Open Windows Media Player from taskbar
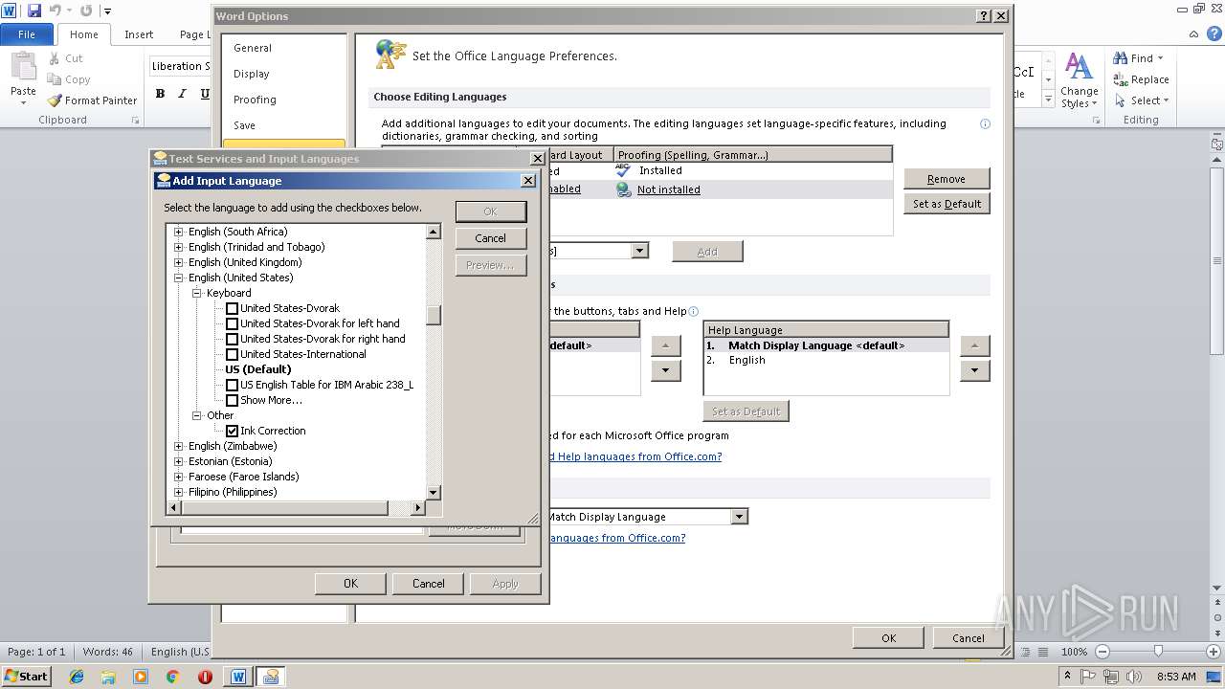The width and height of the screenshot is (1225, 689). coord(141,677)
